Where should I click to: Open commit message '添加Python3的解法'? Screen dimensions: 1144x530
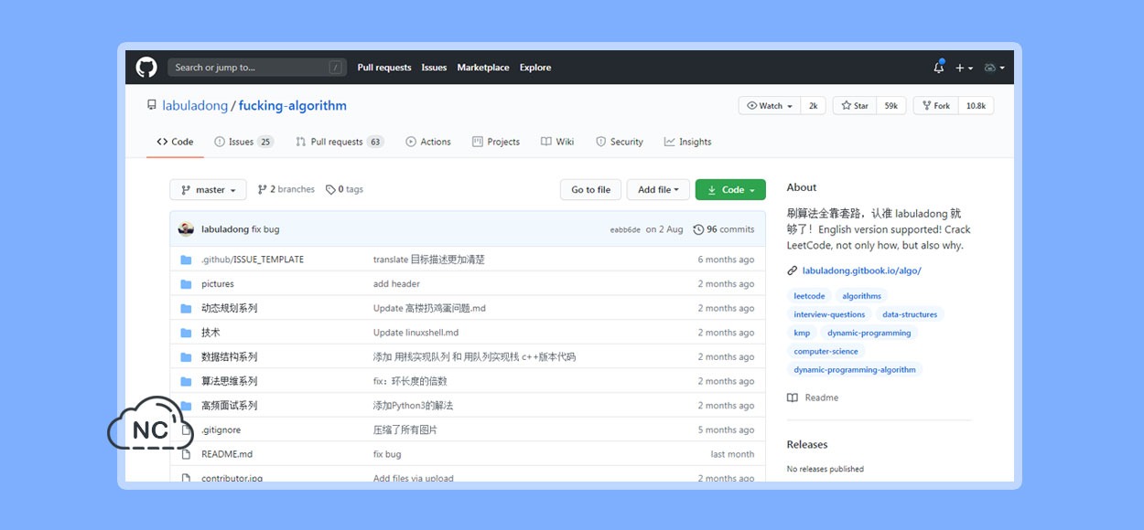[x=413, y=406]
